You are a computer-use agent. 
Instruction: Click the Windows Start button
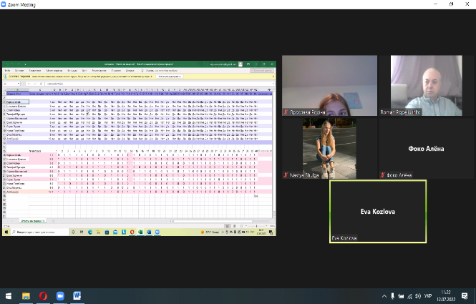8,295
